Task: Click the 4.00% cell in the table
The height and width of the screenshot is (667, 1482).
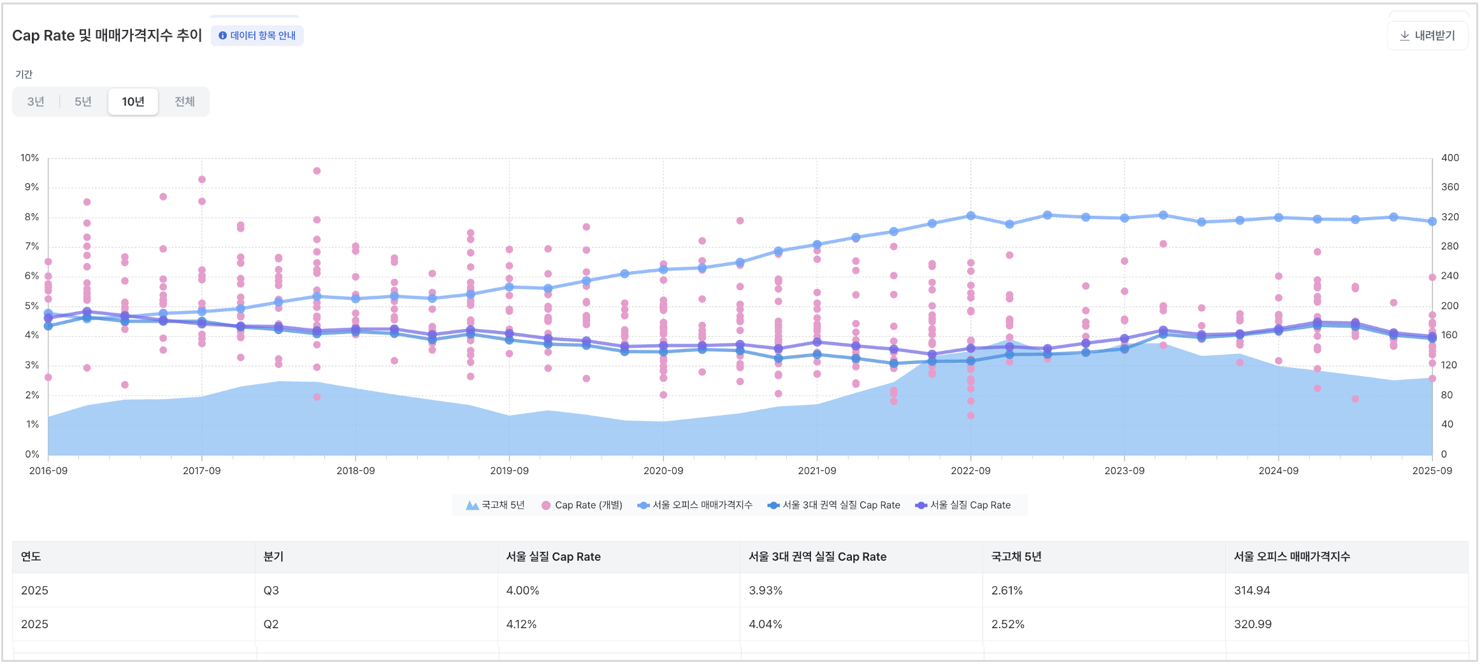Action: [x=522, y=591]
